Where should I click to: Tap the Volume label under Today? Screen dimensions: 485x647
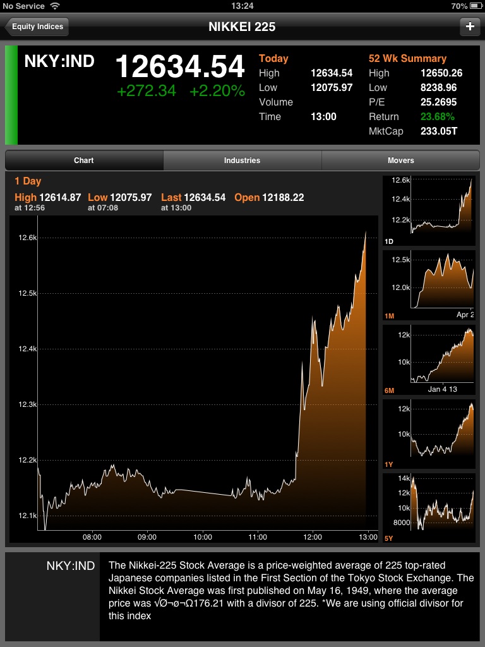coord(276,102)
